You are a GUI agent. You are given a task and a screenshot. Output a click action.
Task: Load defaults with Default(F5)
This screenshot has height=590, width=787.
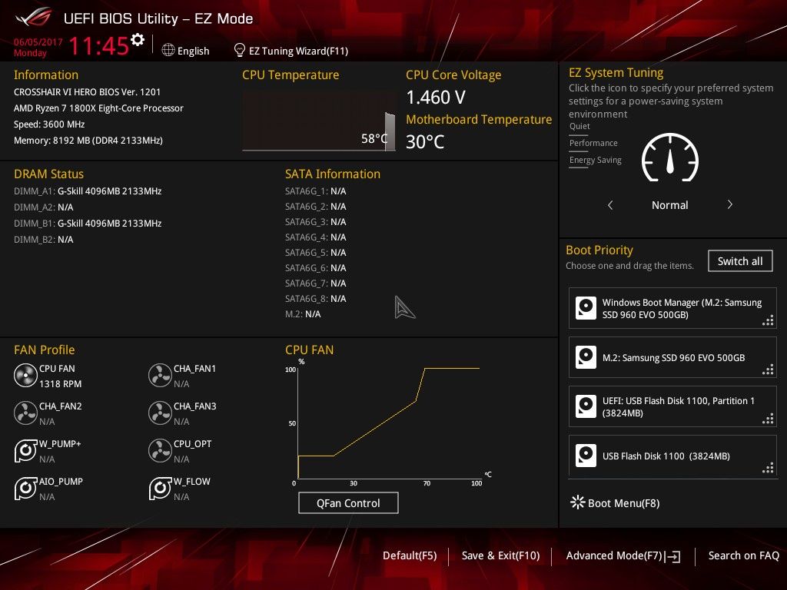[410, 556]
